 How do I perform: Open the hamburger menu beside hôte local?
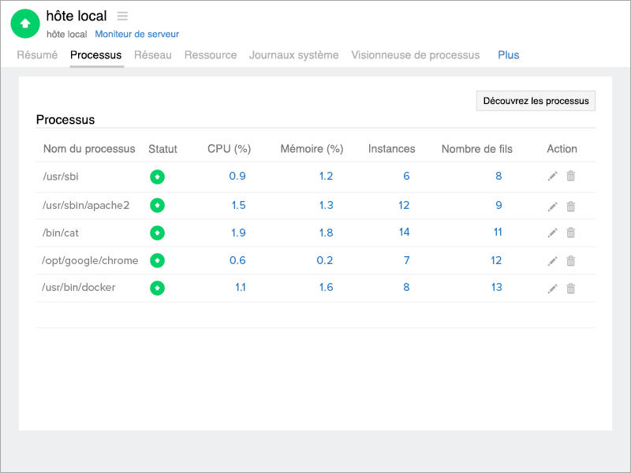[122, 17]
